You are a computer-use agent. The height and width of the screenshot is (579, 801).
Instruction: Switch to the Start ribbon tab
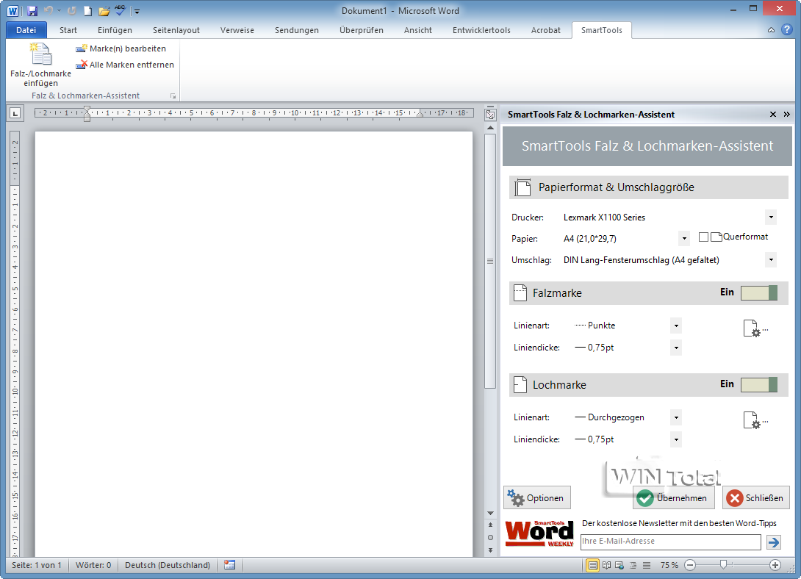68,30
